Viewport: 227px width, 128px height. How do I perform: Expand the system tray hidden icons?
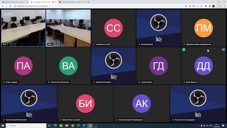199,126
